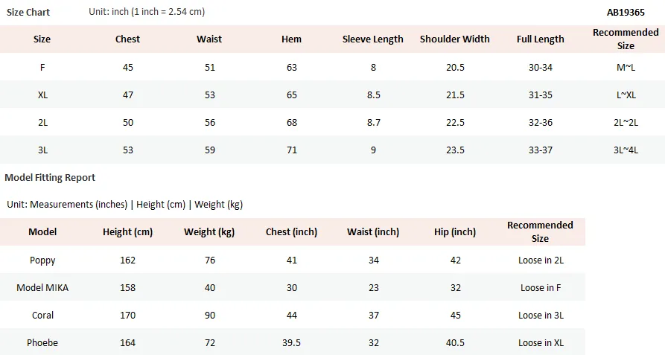This screenshot has height=355, width=665.
Task: Select the product code AB19365
Action: click(x=626, y=13)
